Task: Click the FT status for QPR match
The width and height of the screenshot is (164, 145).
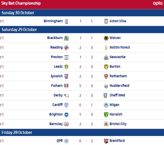Action: pyautogui.click(x=2, y=141)
